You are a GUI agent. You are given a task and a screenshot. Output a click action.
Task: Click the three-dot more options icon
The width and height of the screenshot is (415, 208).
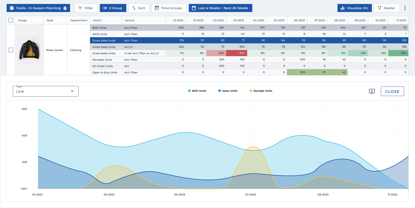point(405,8)
